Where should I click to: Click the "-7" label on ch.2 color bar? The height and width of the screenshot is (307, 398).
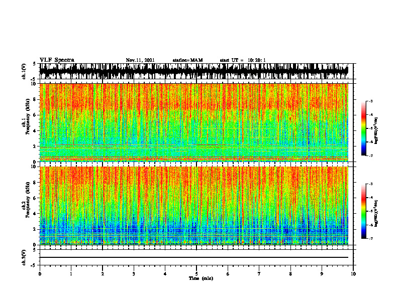pyautogui.click(x=370, y=238)
